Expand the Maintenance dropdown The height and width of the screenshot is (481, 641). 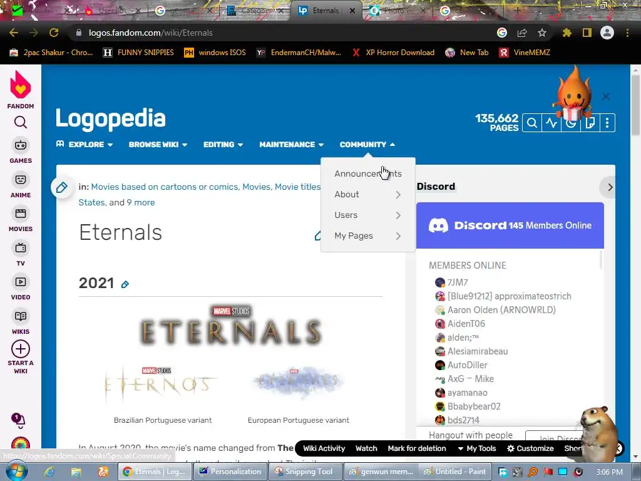click(x=292, y=145)
